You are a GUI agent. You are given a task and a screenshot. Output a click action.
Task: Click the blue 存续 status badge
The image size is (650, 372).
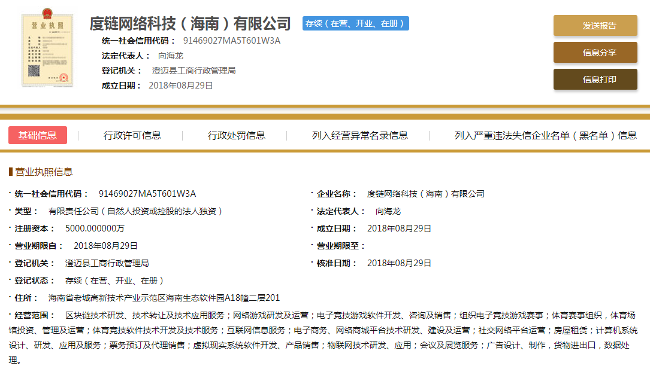(x=356, y=23)
